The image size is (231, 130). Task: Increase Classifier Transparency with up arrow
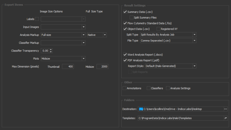tap(51, 49)
